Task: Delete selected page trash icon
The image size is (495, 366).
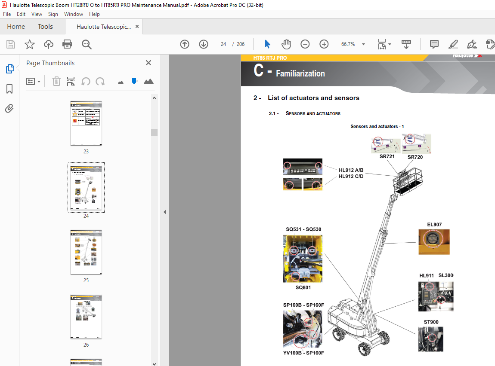Action: [x=56, y=81]
